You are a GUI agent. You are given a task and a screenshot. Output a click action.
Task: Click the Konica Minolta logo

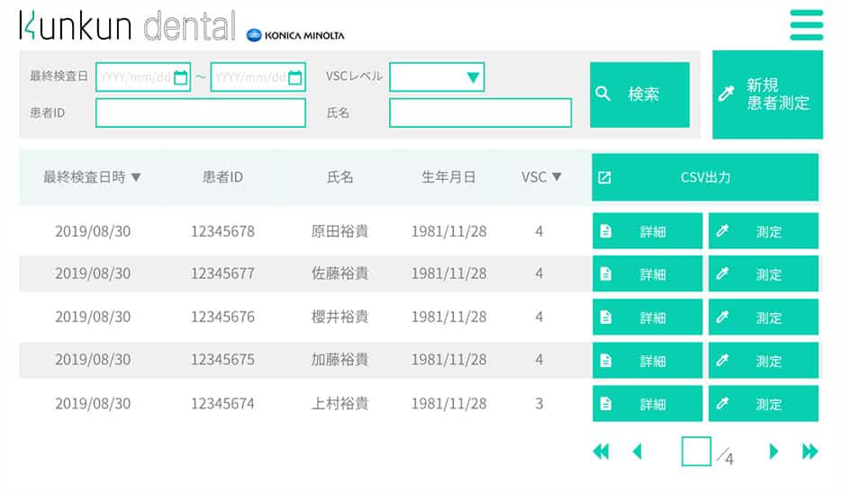point(295,35)
